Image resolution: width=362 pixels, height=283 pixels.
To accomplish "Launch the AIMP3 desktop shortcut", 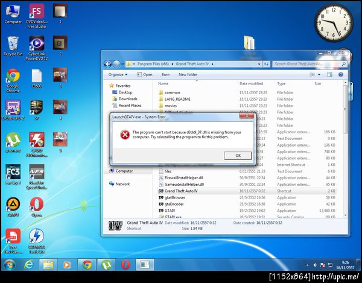I will pyautogui.click(x=13, y=207).
